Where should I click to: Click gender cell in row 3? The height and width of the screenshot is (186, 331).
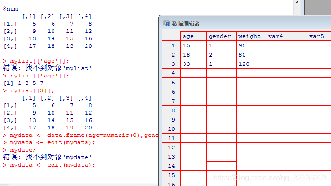tap(221, 64)
